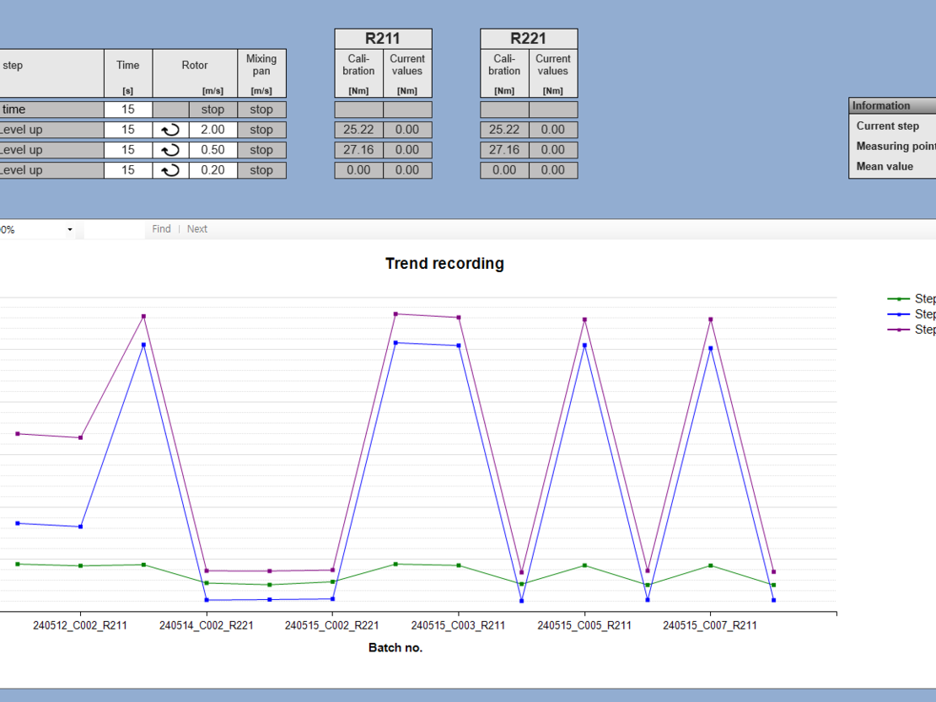Click the rotor stop cell in top row

(212, 110)
